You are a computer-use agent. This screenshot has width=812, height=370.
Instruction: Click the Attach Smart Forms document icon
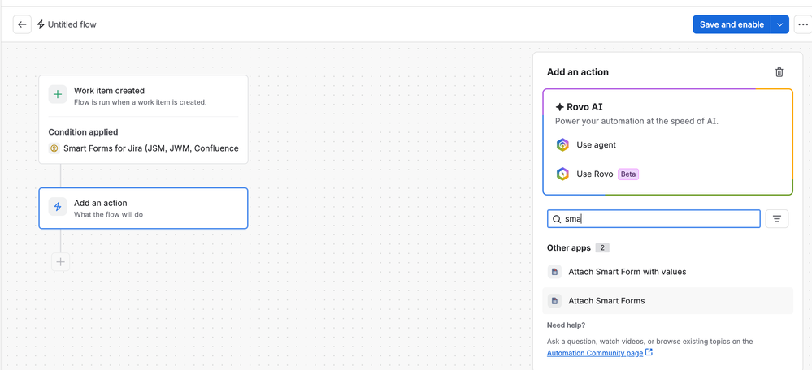pyautogui.click(x=554, y=301)
